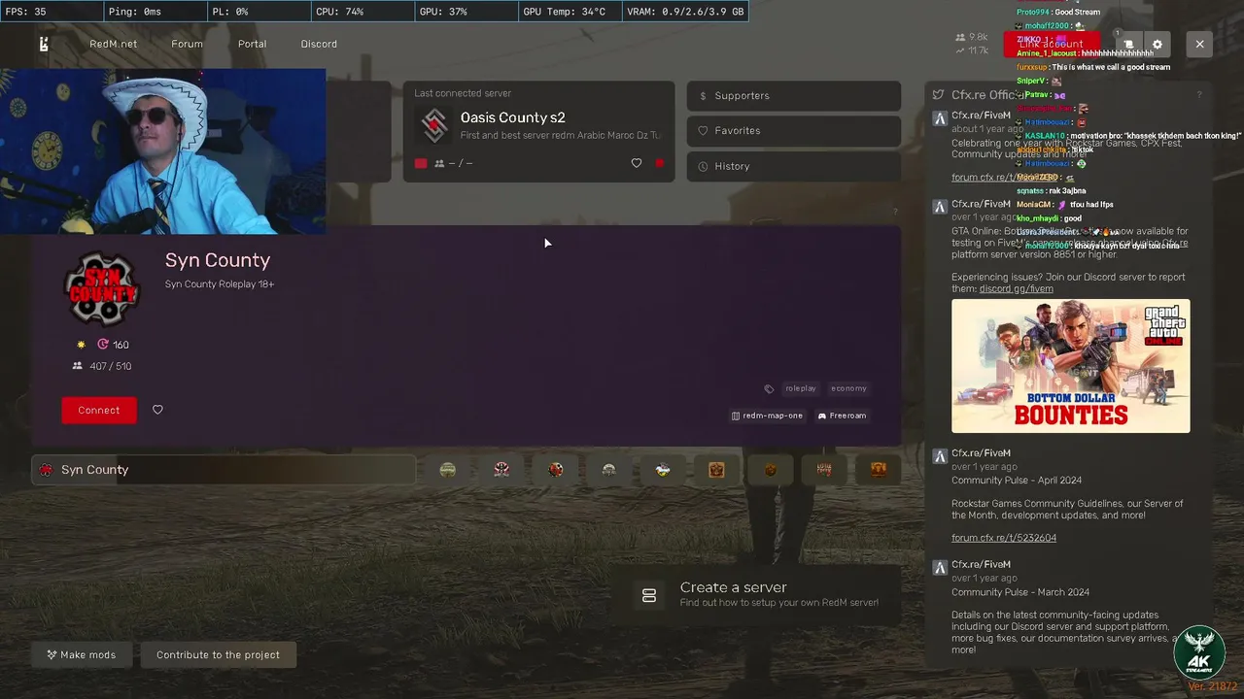Click the RedM logo icon at top left

pos(44,44)
